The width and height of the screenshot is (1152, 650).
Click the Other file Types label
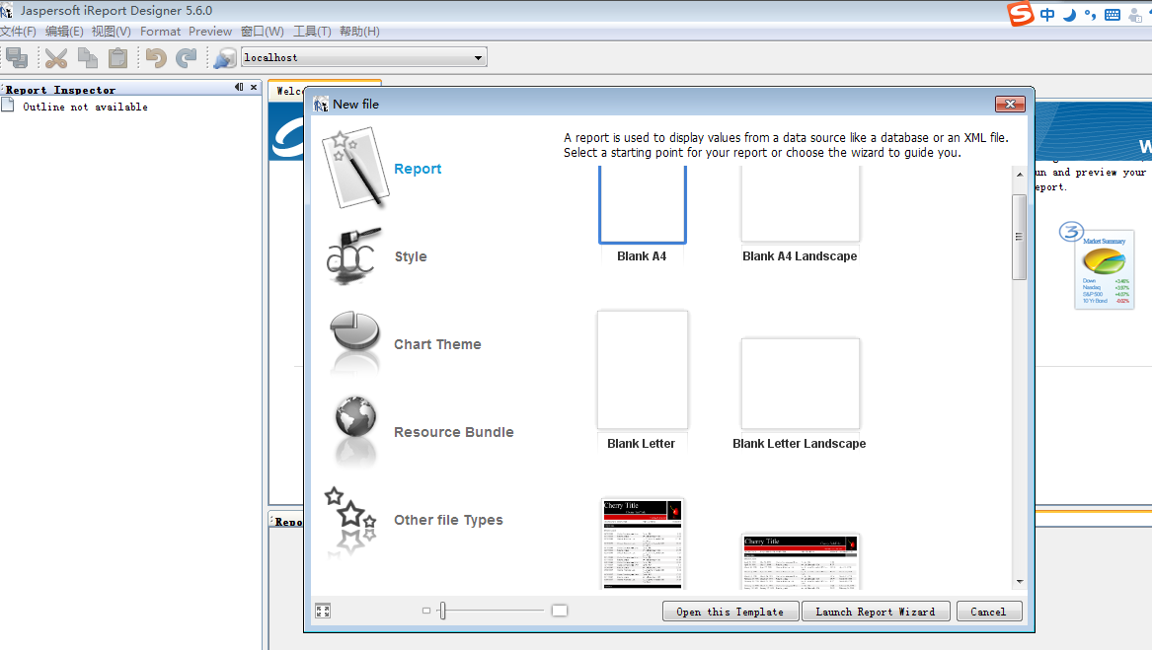tap(448, 520)
